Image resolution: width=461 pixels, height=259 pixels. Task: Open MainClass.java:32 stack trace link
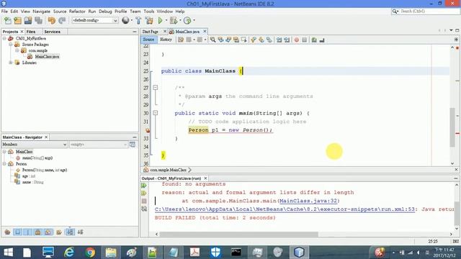point(308,201)
